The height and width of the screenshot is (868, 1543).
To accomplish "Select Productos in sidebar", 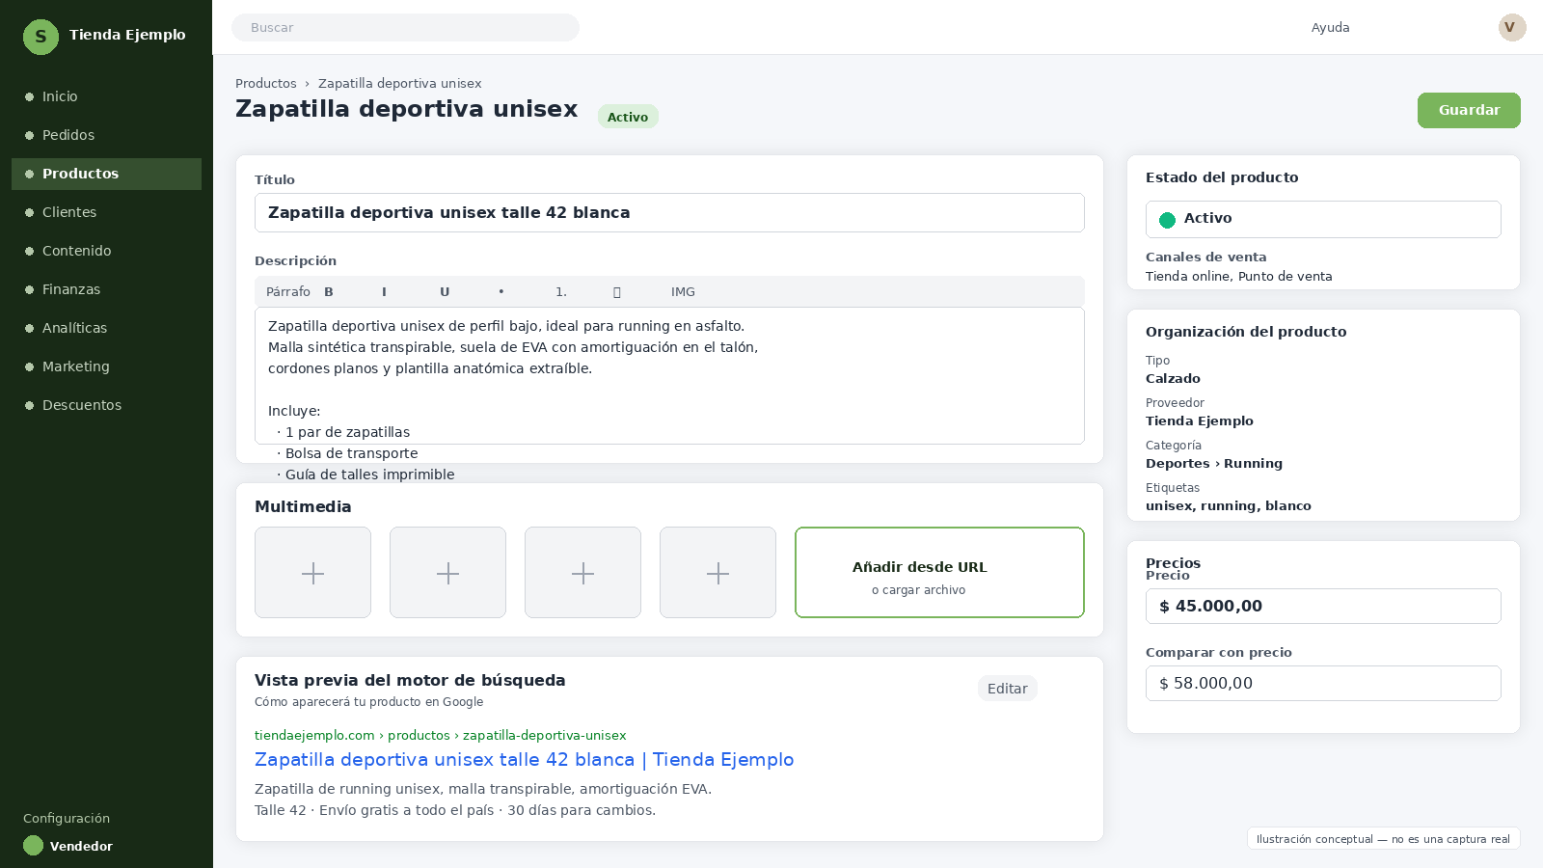I will coord(106,174).
